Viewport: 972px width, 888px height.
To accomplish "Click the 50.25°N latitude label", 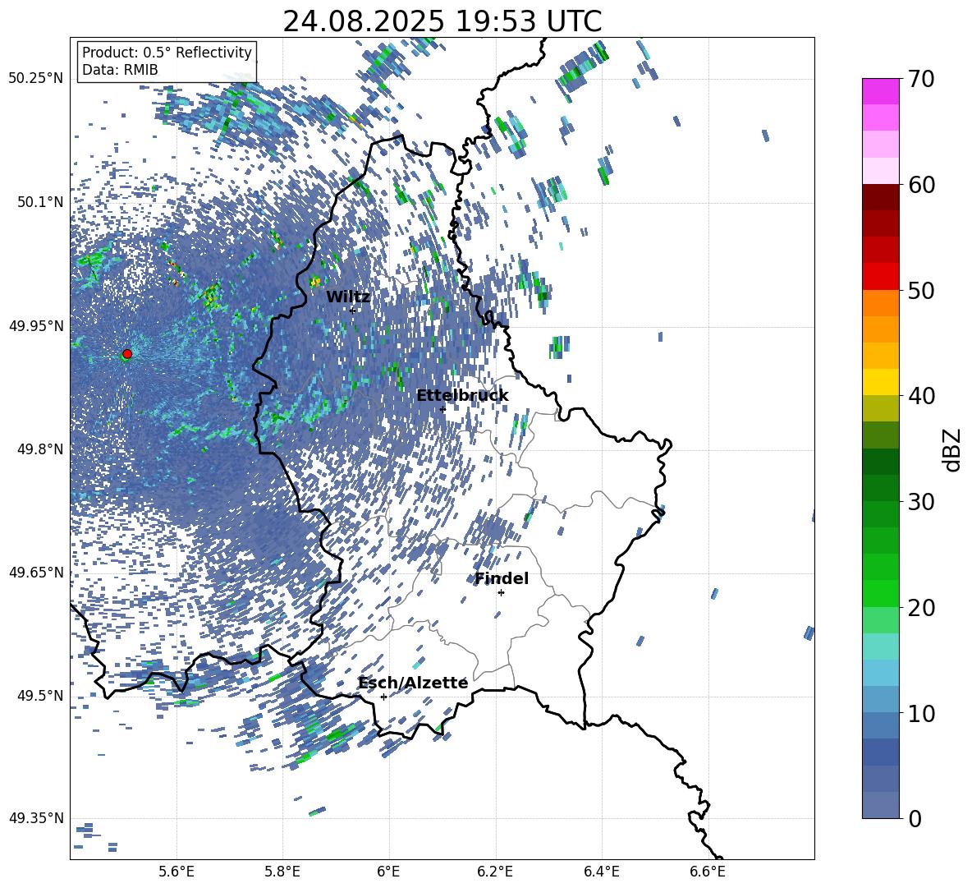I will [x=36, y=79].
